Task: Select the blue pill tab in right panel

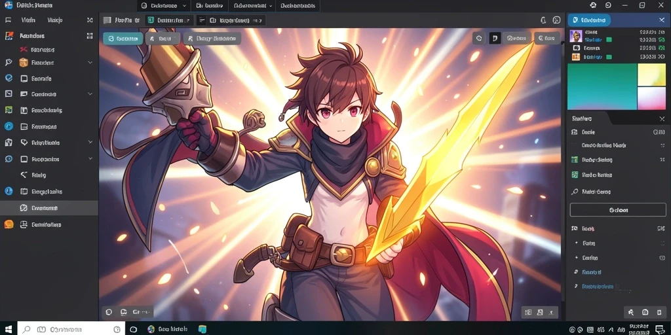Action: 589,20
